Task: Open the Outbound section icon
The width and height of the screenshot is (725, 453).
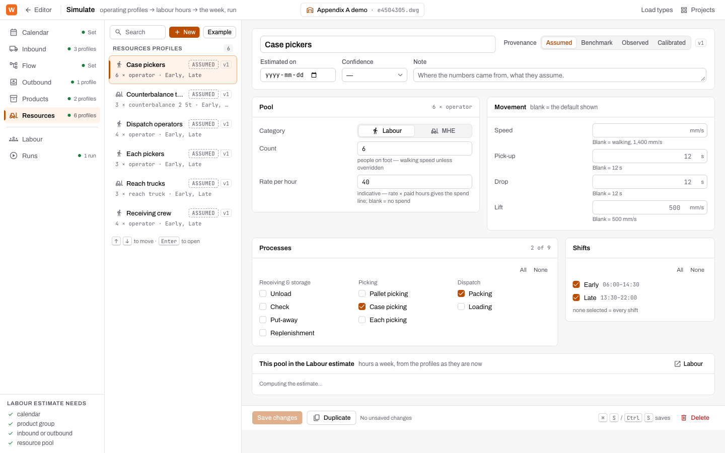Action: [x=14, y=82]
